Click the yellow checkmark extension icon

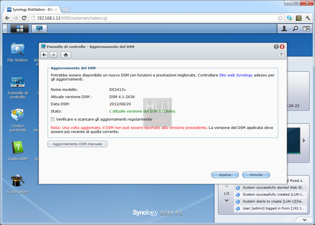(x=299, y=18)
